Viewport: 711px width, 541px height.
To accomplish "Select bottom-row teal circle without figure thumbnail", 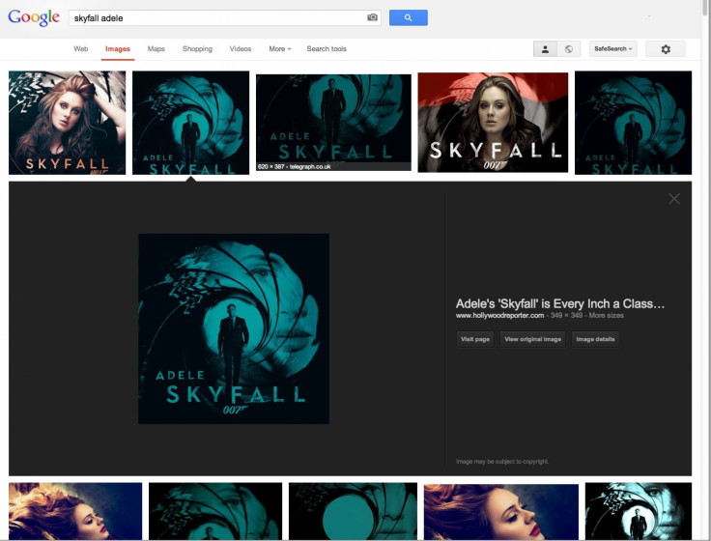I will click(353, 511).
